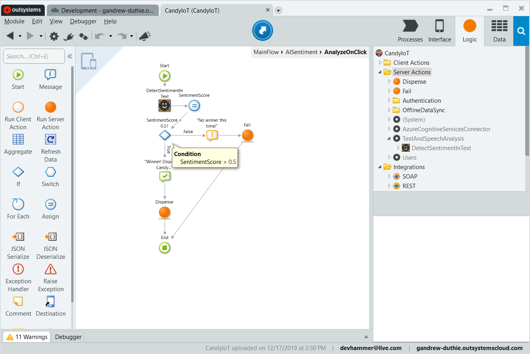Click the merge and compare toolbar icon

point(83,36)
